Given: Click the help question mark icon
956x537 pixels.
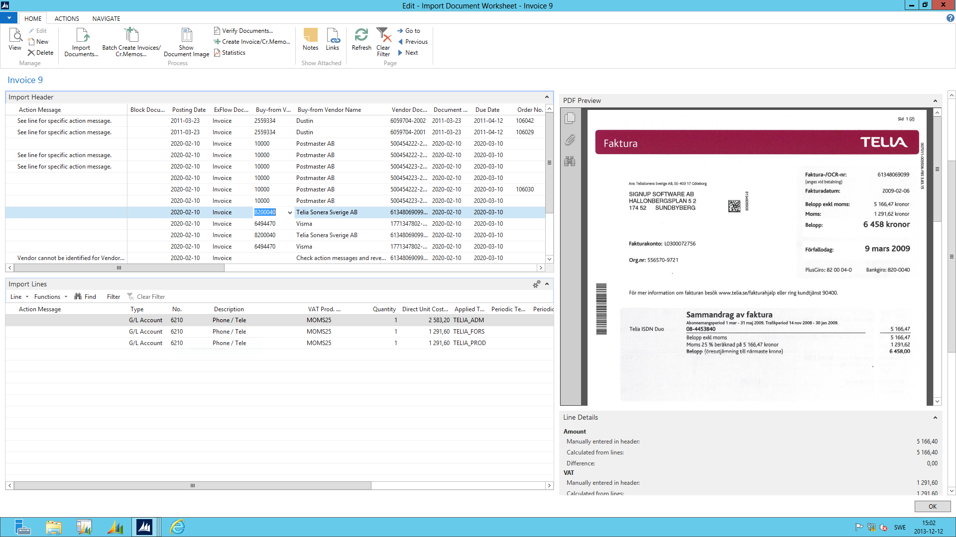Looking at the screenshot, I should 950,18.
